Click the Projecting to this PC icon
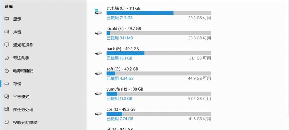Viewport: 289px width, 130px height. (x=7, y=122)
